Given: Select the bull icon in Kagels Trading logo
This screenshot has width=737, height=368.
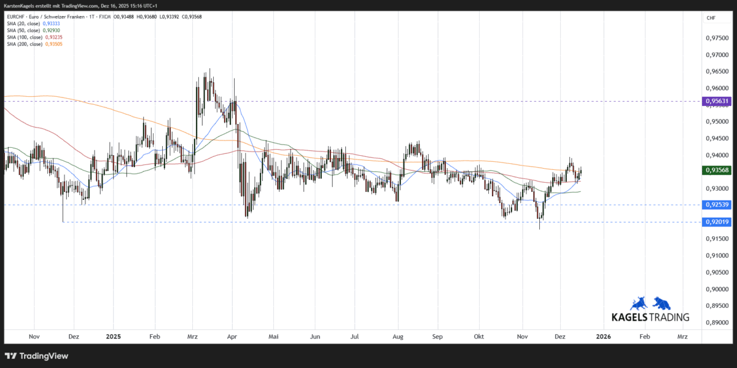Looking at the screenshot, I should coord(639,302).
